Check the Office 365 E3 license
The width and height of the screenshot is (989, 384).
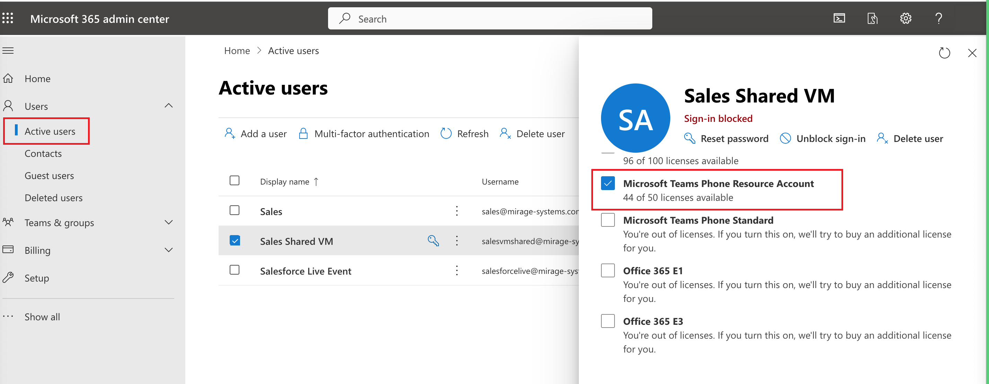(x=608, y=321)
